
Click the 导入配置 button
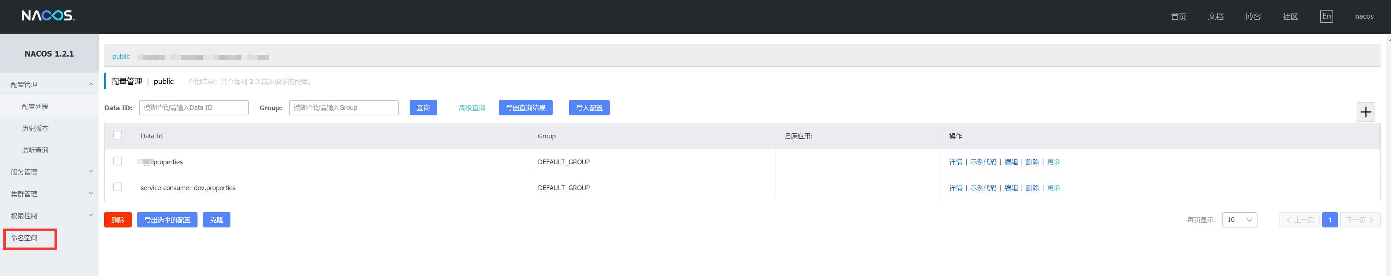tap(589, 108)
